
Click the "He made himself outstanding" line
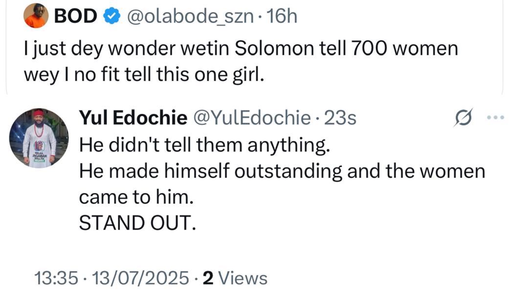tap(282, 171)
